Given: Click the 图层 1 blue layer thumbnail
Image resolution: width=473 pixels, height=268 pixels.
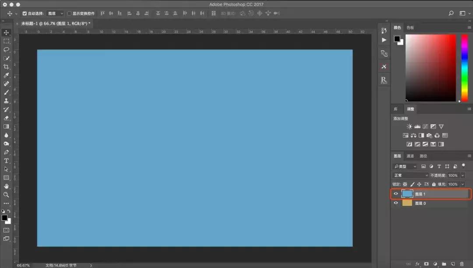Looking at the screenshot, I should 407,194.
